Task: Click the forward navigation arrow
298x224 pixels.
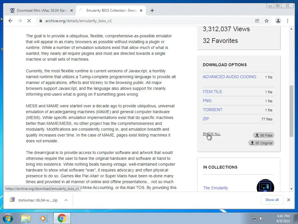Action: pyautogui.click(x=20, y=21)
